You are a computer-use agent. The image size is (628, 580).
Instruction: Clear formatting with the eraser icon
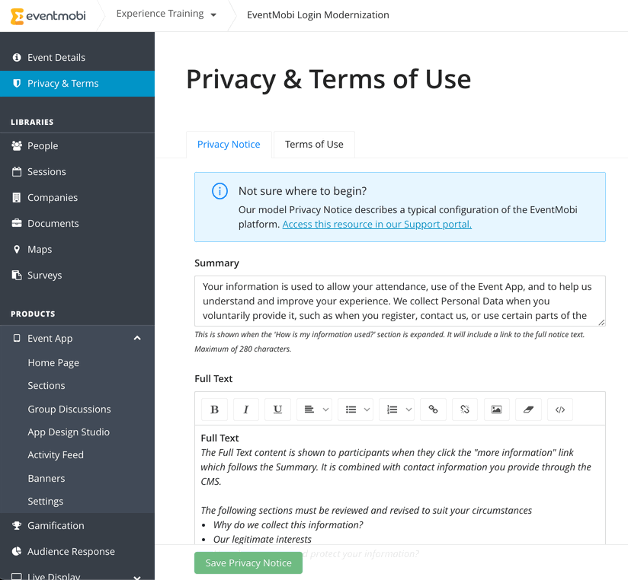(528, 410)
